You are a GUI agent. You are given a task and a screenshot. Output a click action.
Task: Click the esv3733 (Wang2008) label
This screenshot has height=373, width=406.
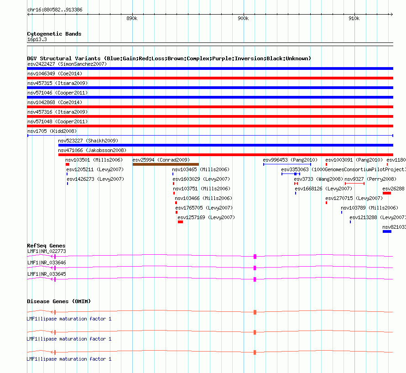(318, 179)
